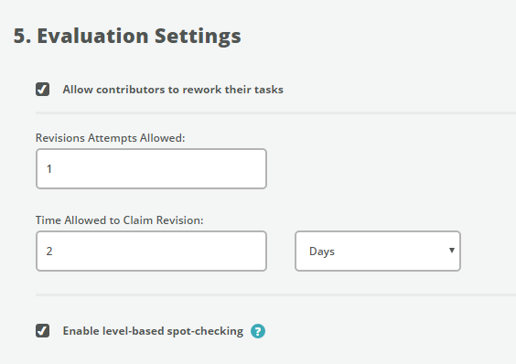Focus the Revisions Attempts Allowed field
This screenshot has height=364, width=516.
(x=151, y=169)
